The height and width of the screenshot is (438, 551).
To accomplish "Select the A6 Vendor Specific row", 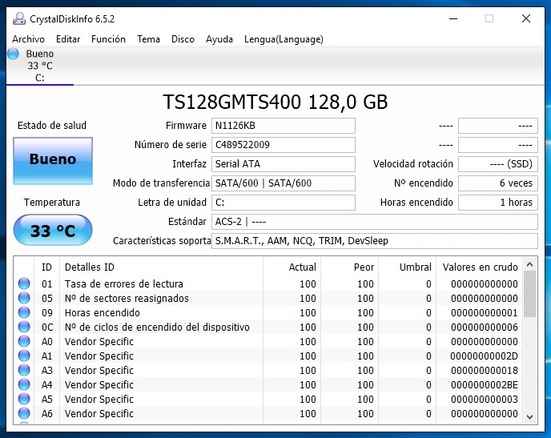I will pos(268,413).
